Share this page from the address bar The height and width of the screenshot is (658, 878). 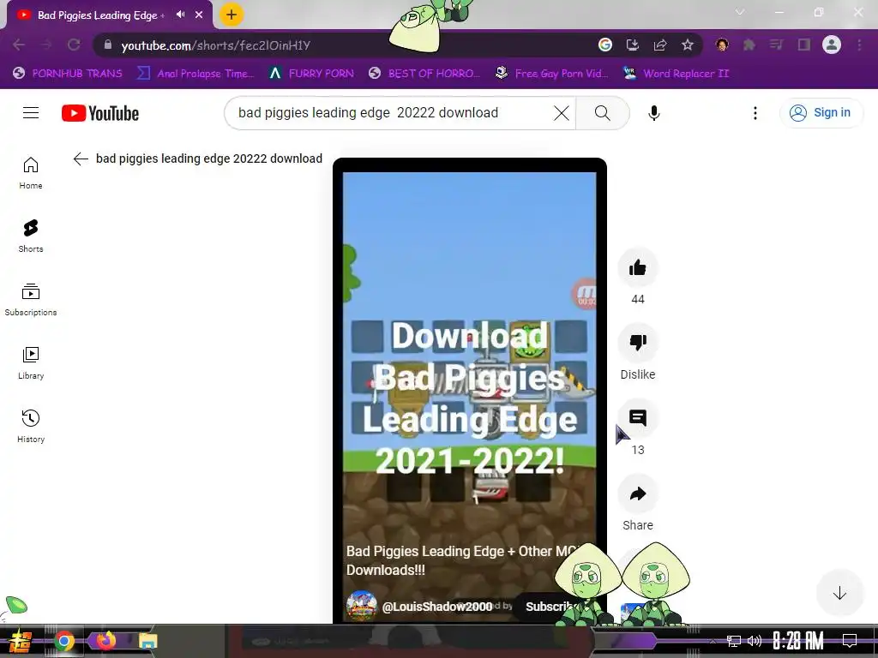tap(660, 45)
